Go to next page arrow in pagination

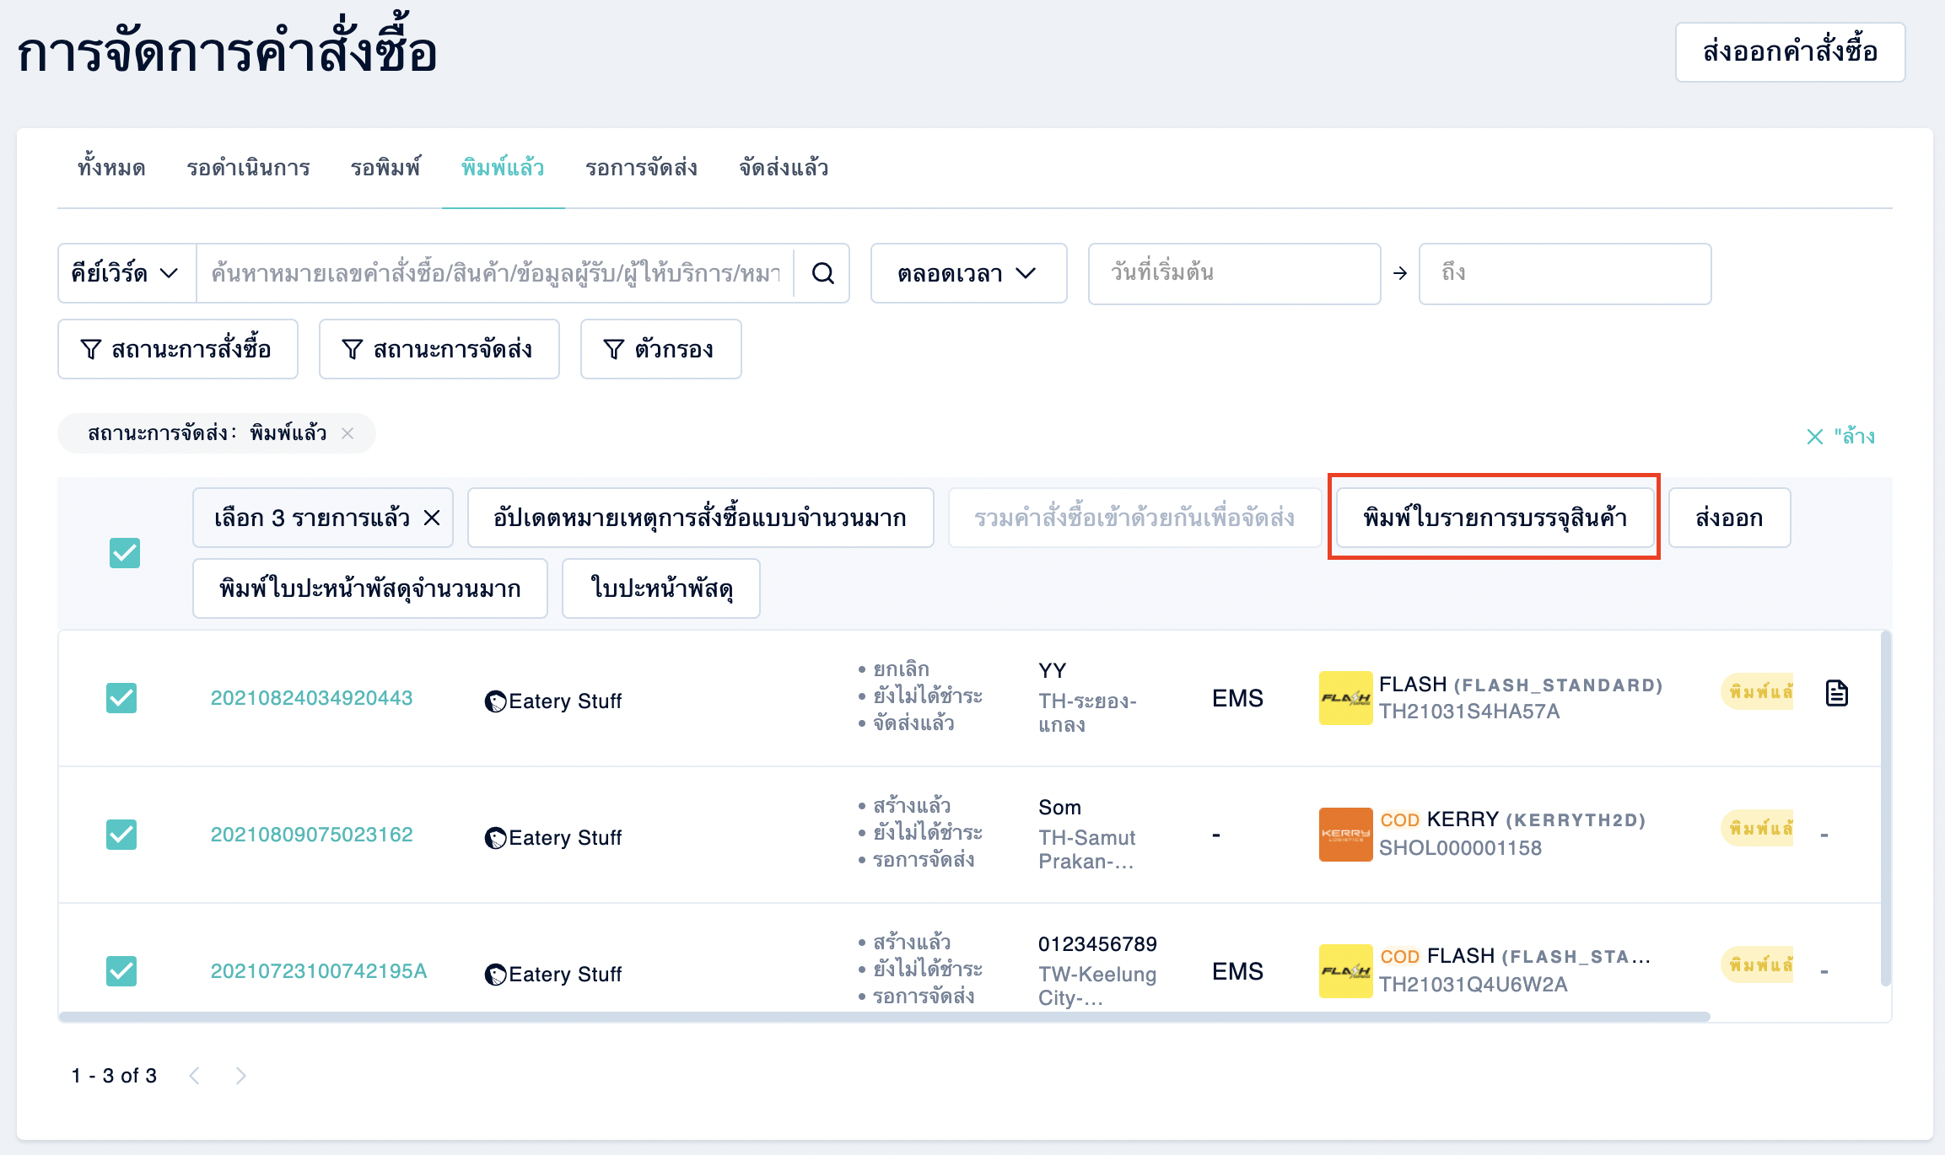(x=240, y=1076)
